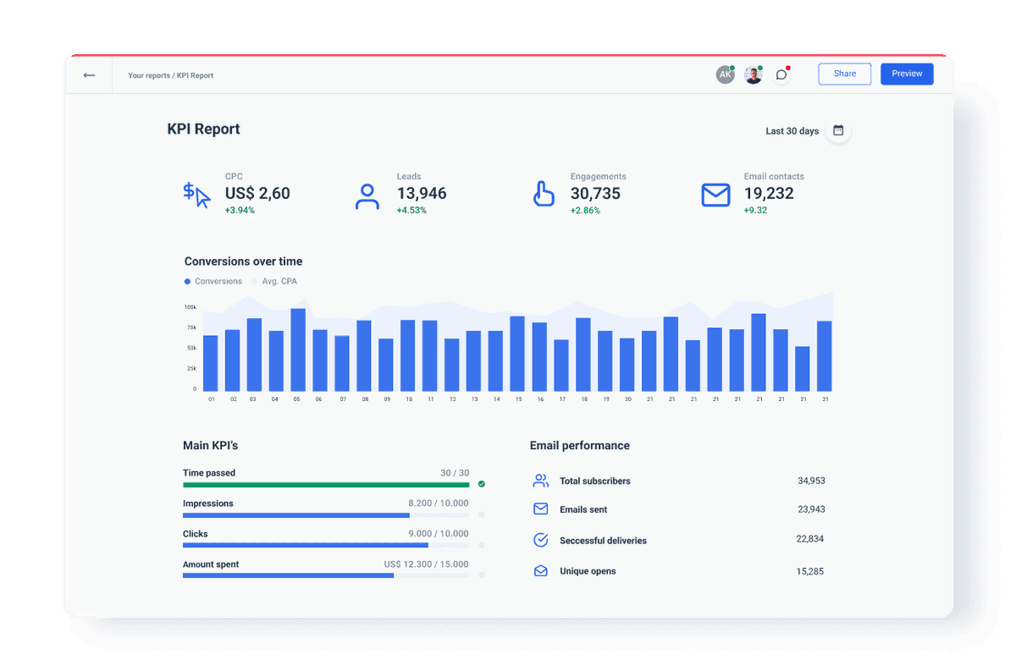This screenshot has width=1016, height=671.
Task: Select the Leads person icon
Action: pyautogui.click(x=367, y=195)
